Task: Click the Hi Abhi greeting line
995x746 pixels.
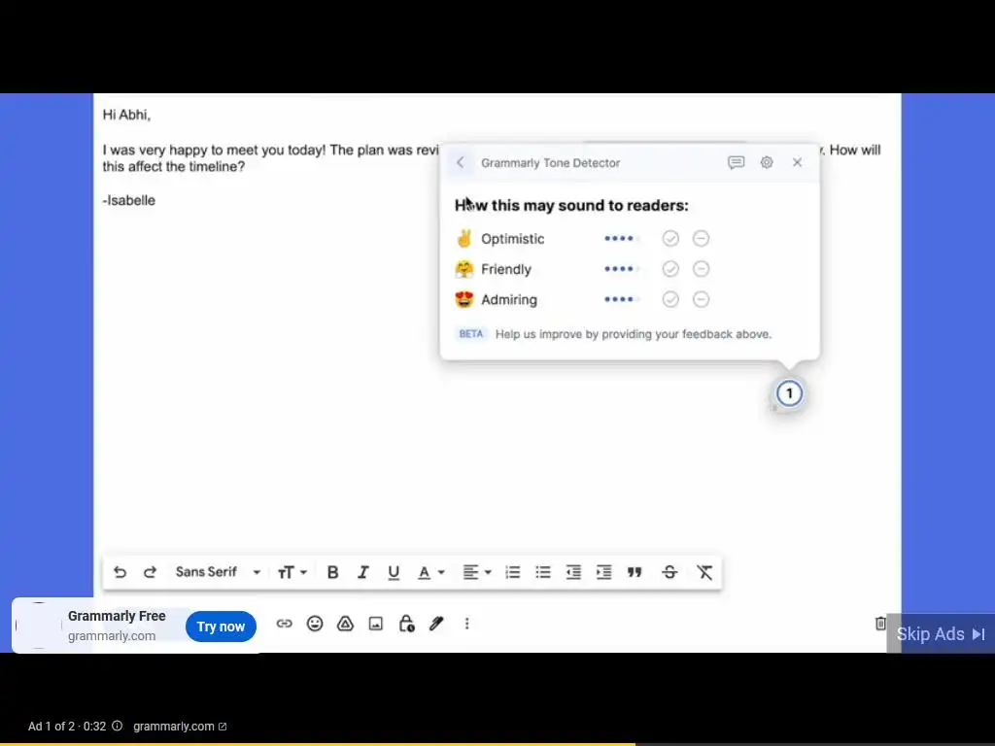Action: tap(126, 115)
